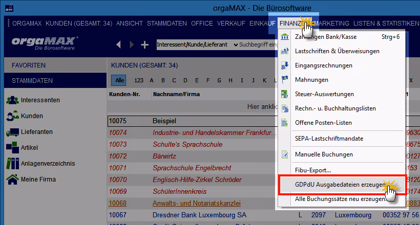Viewport: 420px width, 225px height.
Task: Select Mahnungen menu entry text
Action: pos(311,80)
